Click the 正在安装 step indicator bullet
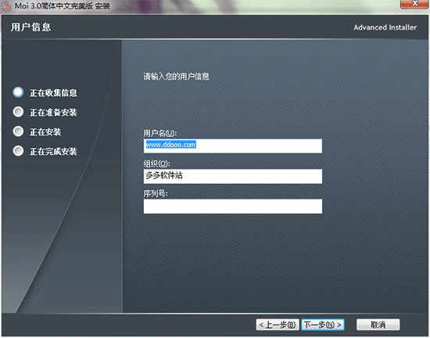Viewport: 430px width, 338px height. coord(18,131)
